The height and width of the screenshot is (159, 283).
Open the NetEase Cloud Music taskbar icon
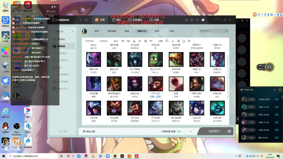click(137, 156)
